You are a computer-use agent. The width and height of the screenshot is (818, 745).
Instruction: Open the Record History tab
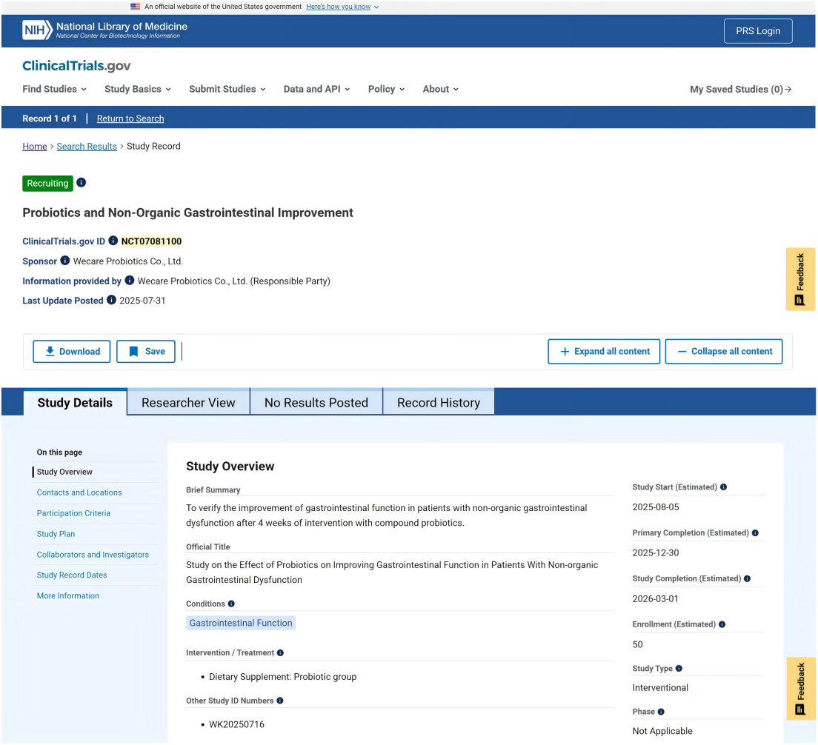click(438, 403)
